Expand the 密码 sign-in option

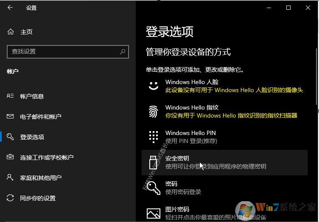tap(224, 188)
